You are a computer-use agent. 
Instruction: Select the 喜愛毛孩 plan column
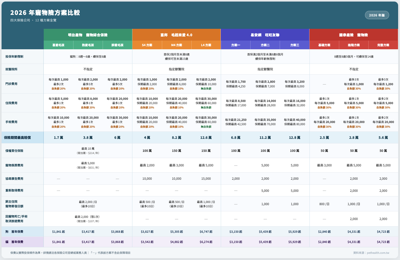pyautogui.click(x=58, y=45)
